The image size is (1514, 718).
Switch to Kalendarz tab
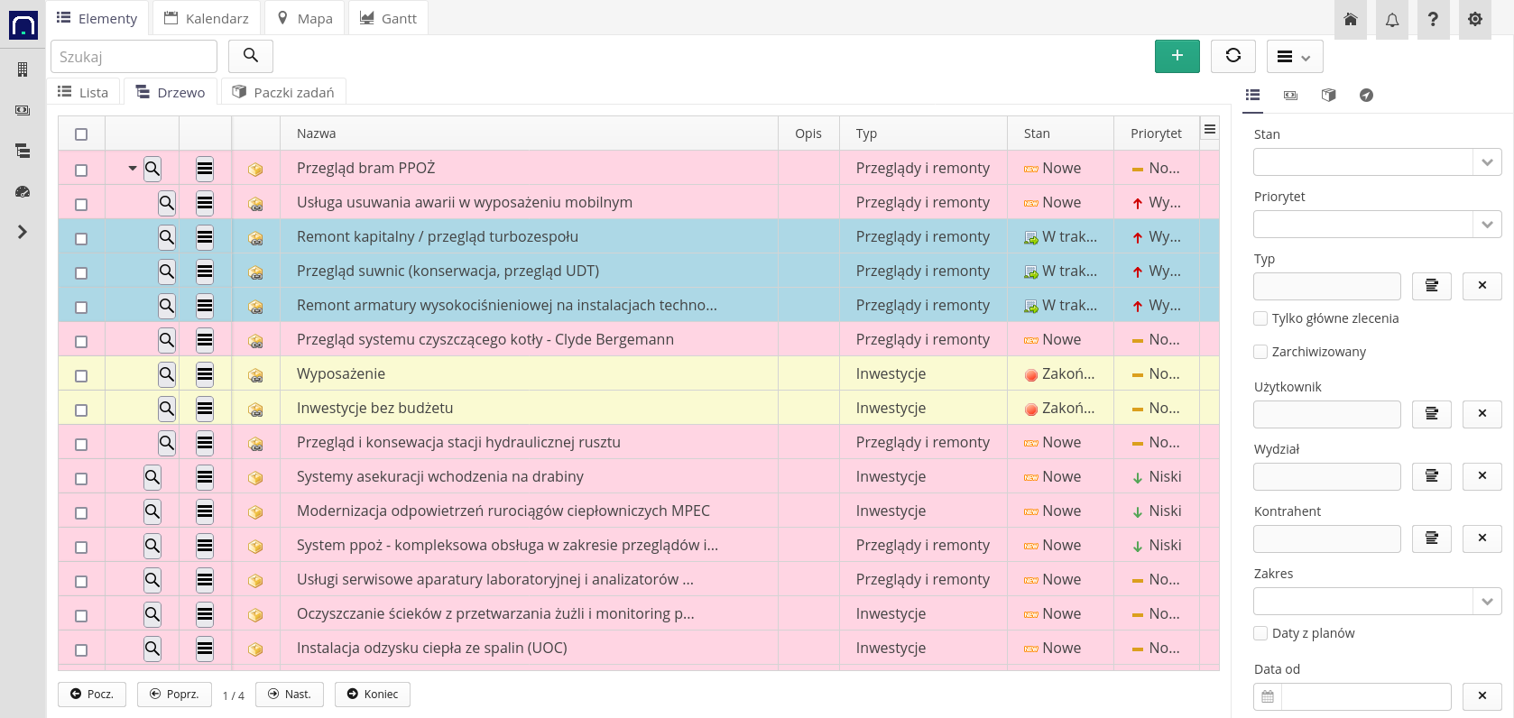207,18
